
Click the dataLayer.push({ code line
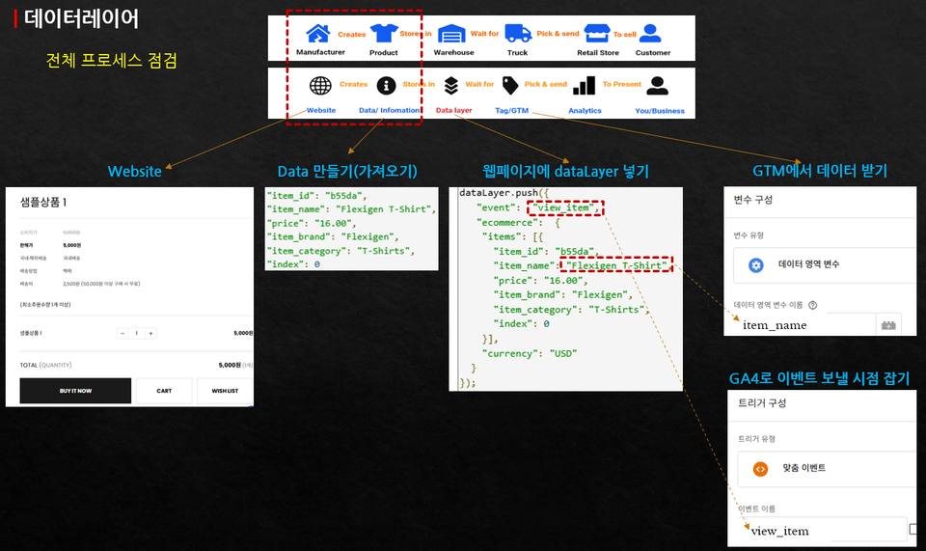[x=504, y=193]
